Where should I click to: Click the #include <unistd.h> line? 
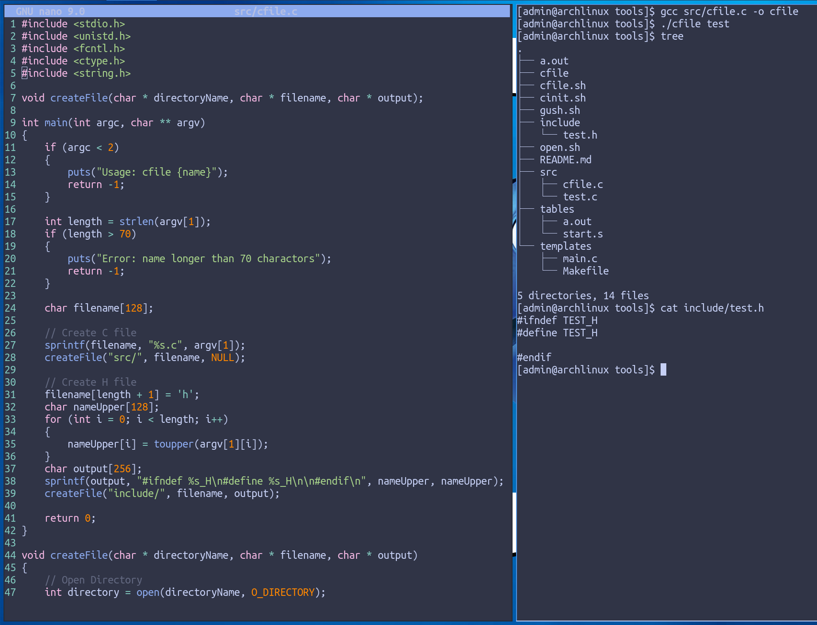(x=76, y=36)
